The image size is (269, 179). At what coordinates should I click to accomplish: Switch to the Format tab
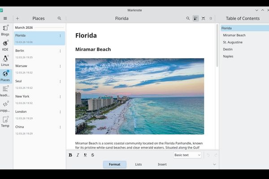115,164
